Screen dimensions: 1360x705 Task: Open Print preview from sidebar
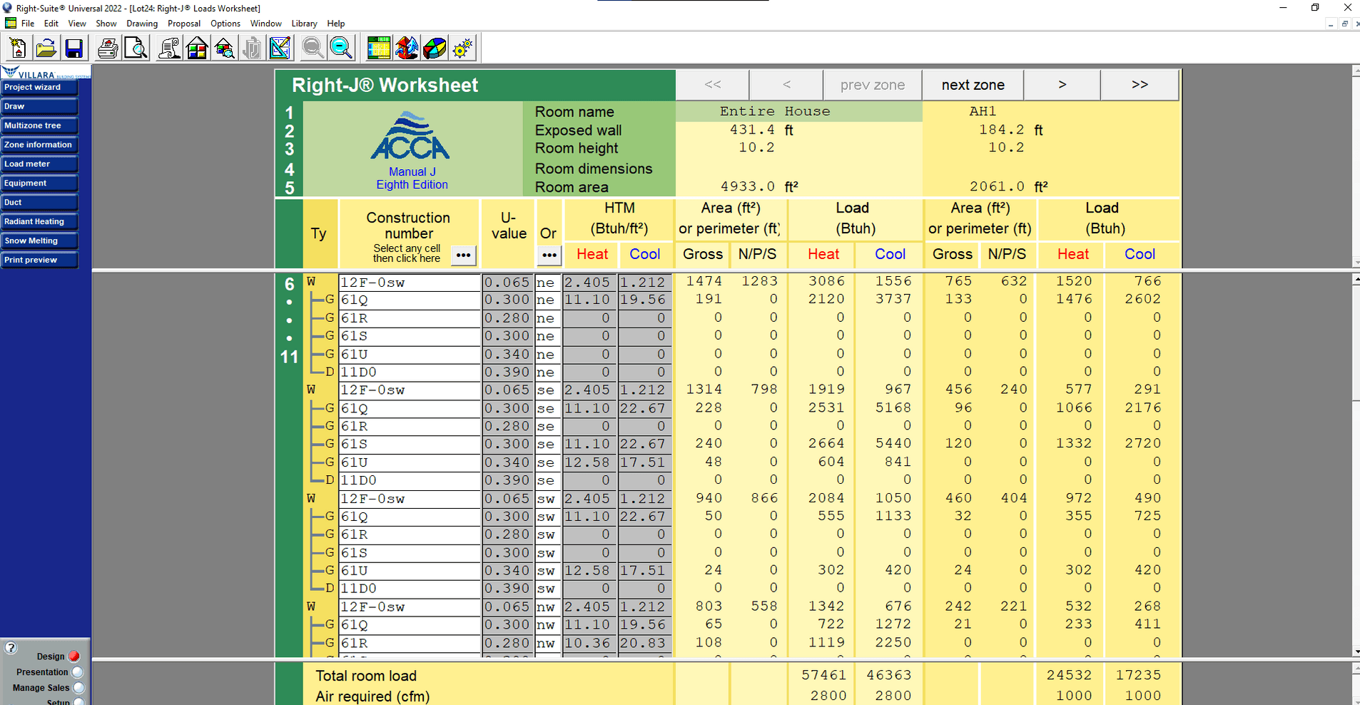[39, 260]
